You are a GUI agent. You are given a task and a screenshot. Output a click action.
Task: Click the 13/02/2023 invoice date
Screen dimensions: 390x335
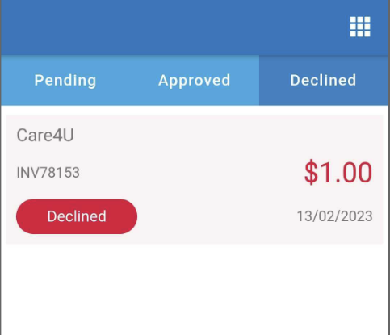tap(334, 216)
